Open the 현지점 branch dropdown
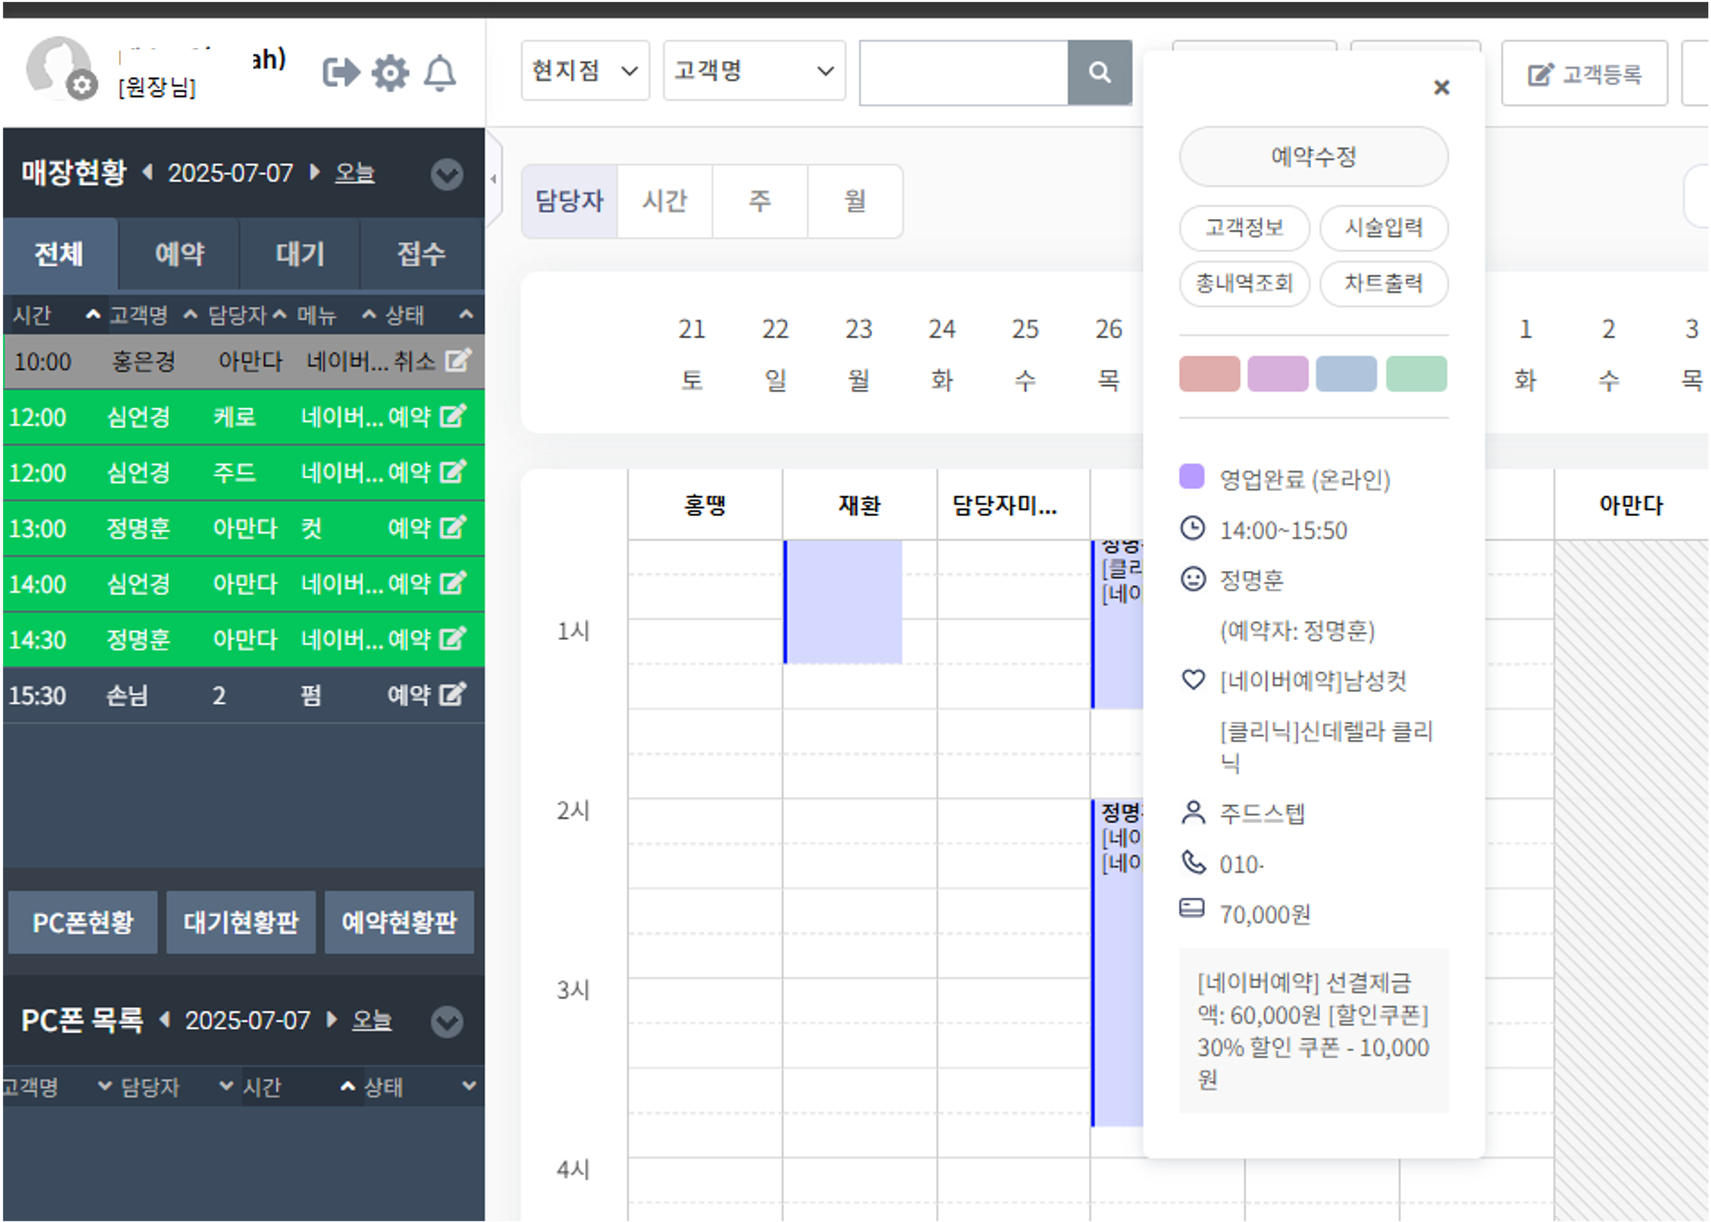The width and height of the screenshot is (1711, 1222). 585,71
